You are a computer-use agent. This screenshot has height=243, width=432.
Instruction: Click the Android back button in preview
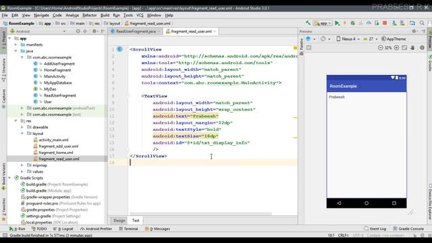click(339, 203)
